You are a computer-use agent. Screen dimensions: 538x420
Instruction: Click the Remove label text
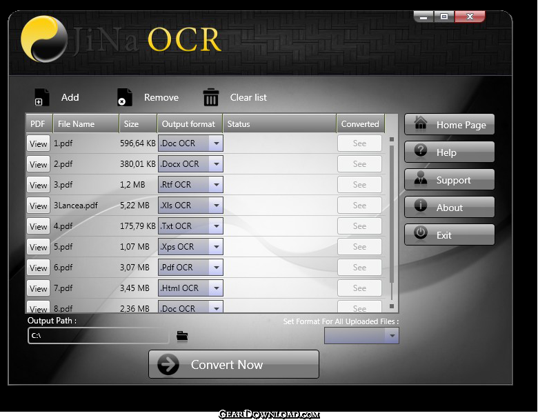point(161,97)
